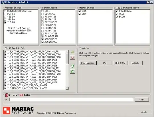This screenshot has width=154, height=117.
Task: Uncheck TLS_ECDHE_RSA_WITH_AES_128_CBC_SHA_P521 suite
Action: pos(5,77)
